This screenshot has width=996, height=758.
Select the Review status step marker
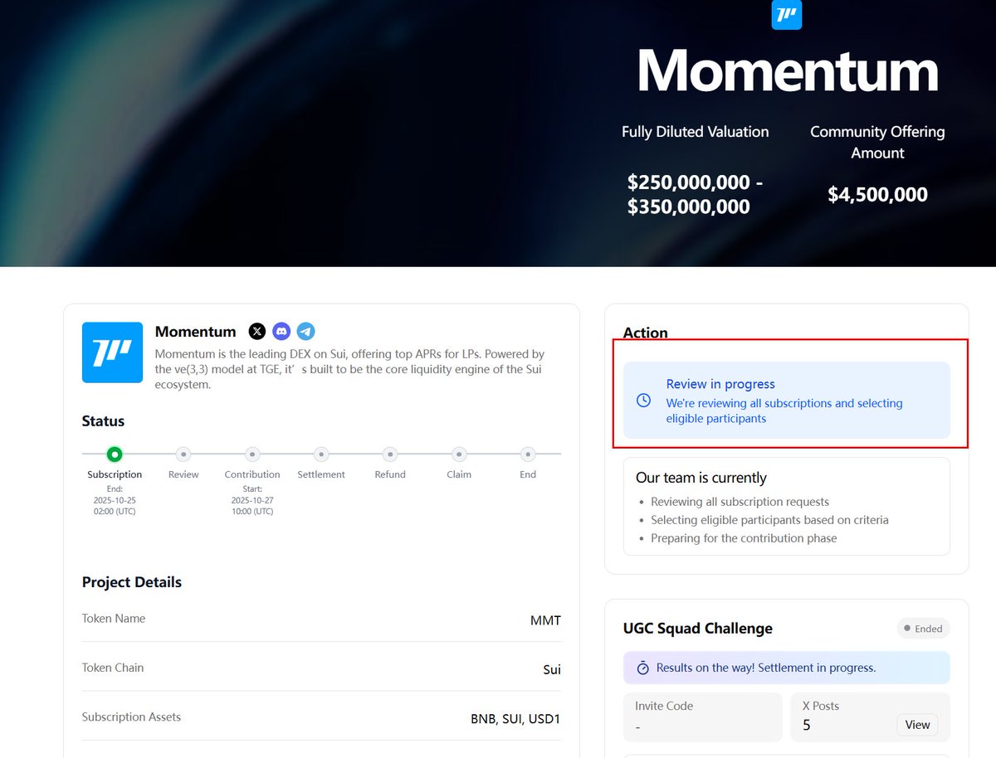[183, 454]
